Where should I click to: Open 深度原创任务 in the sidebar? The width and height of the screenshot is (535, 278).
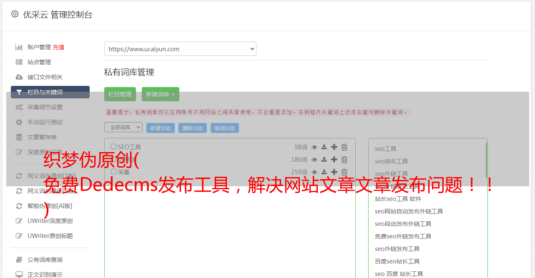[x=45, y=152]
